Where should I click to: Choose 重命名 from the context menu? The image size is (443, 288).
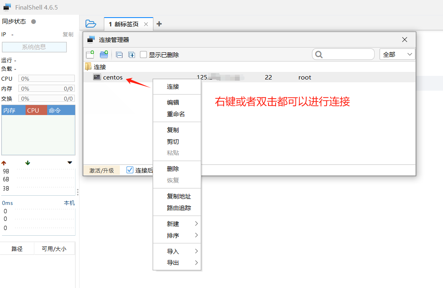pos(177,114)
